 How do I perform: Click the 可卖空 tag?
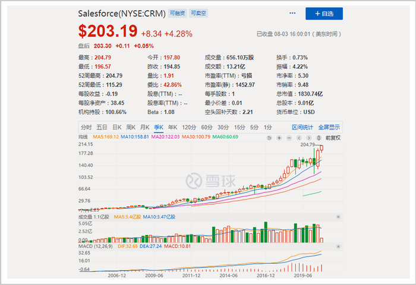pyautogui.click(x=198, y=13)
